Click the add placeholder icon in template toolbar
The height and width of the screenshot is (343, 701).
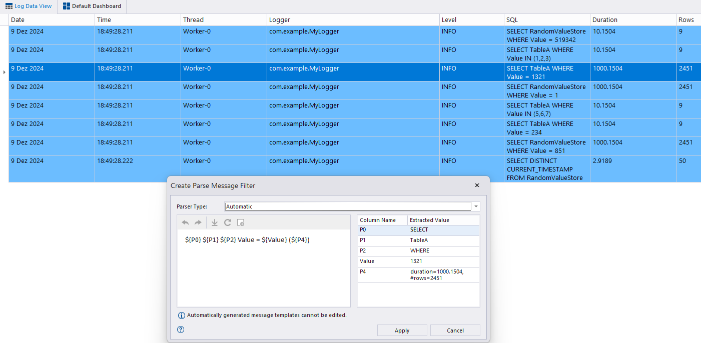(x=241, y=222)
